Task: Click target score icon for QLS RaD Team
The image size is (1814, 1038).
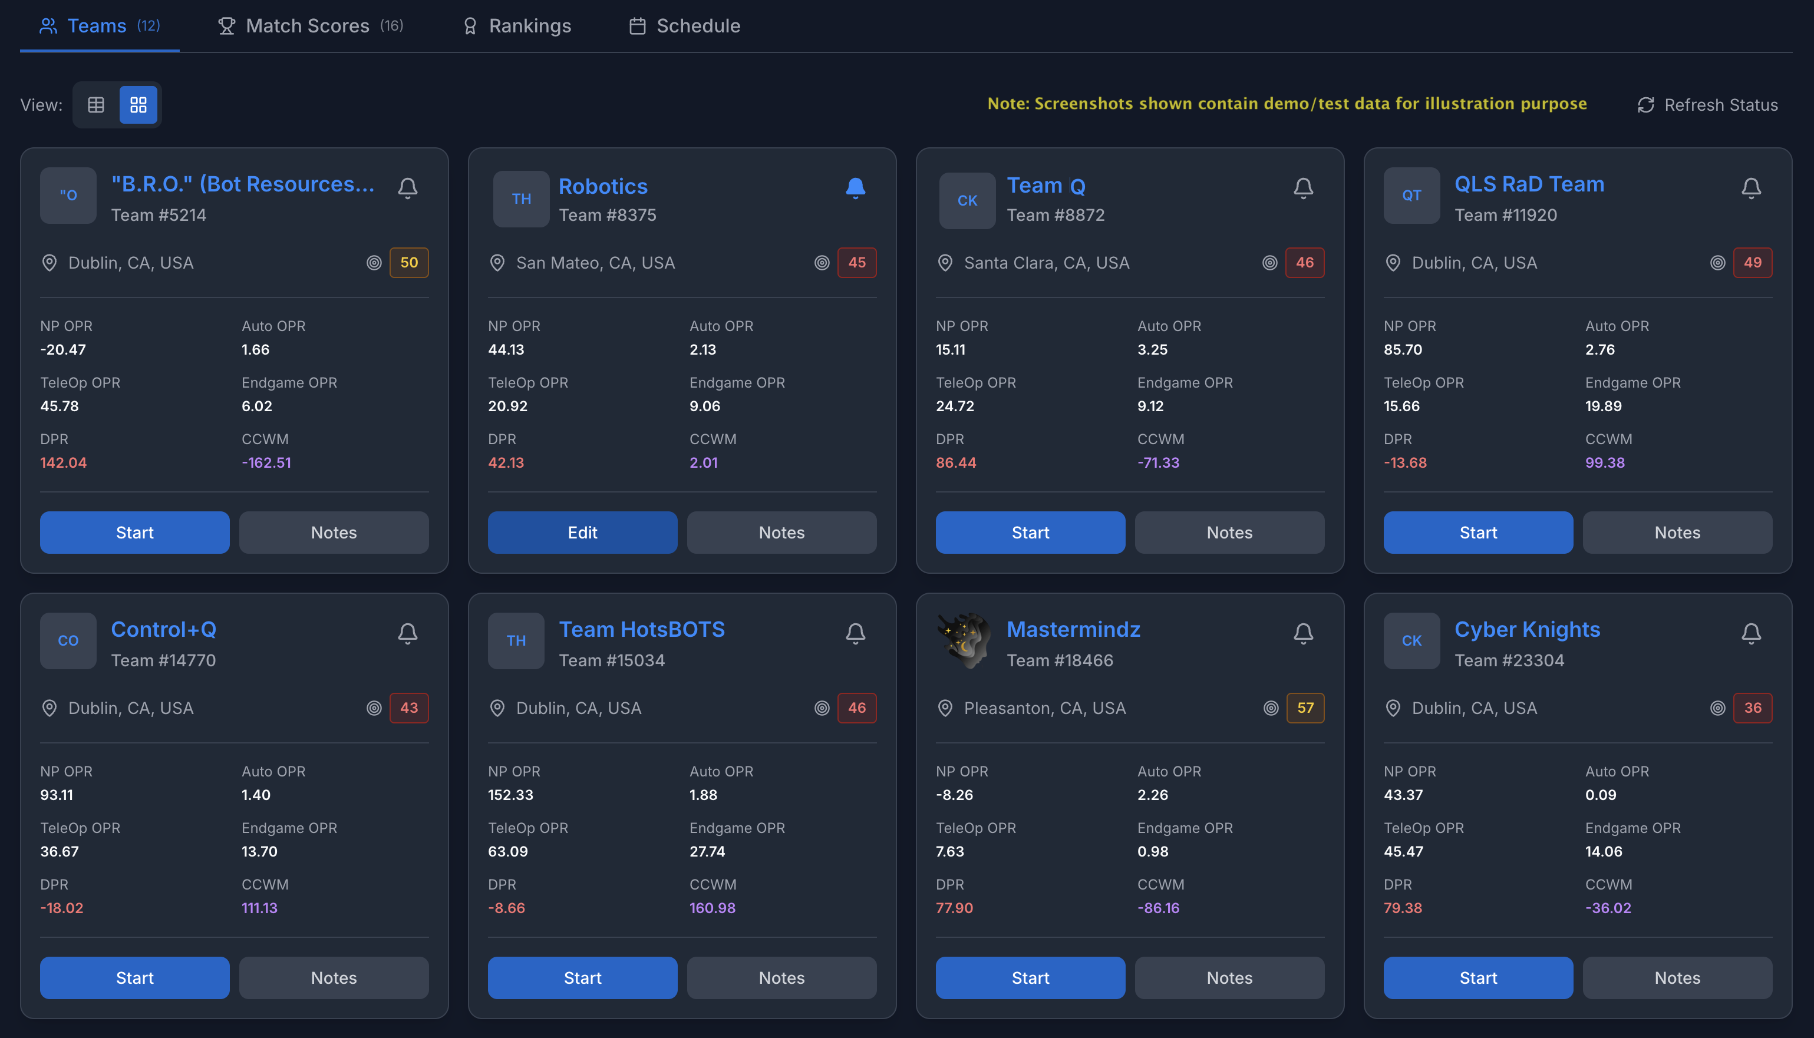Action: point(1717,262)
